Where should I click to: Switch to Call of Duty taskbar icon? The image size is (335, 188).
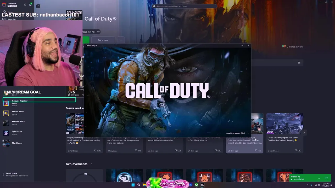(202, 185)
